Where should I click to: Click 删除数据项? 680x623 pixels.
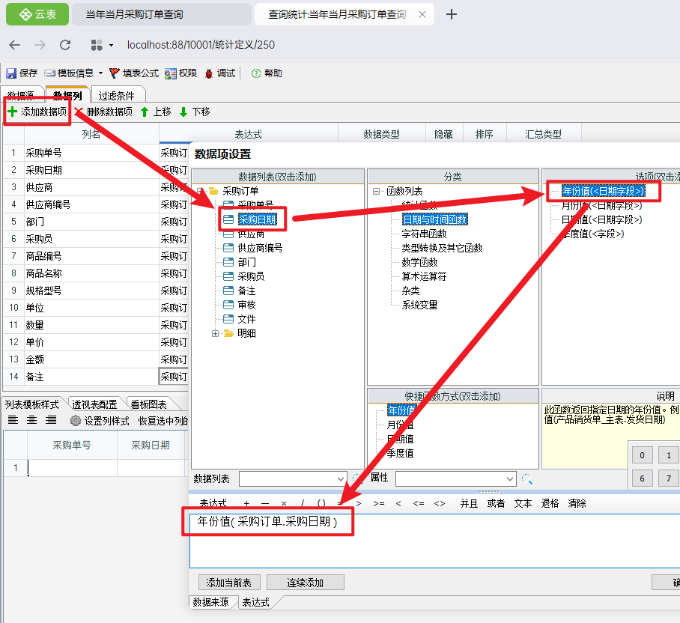(103, 112)
